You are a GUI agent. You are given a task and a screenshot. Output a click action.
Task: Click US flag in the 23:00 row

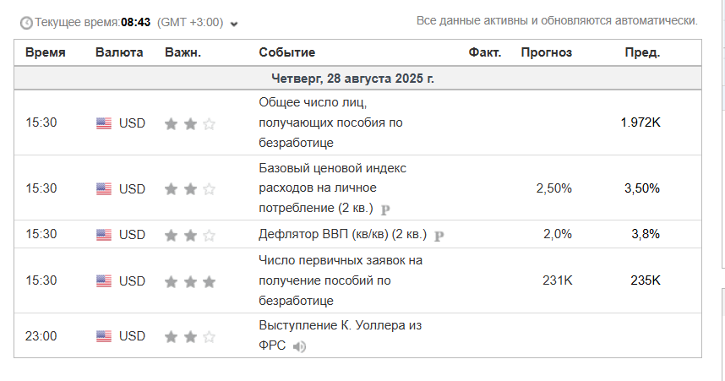tap(104, 336)
